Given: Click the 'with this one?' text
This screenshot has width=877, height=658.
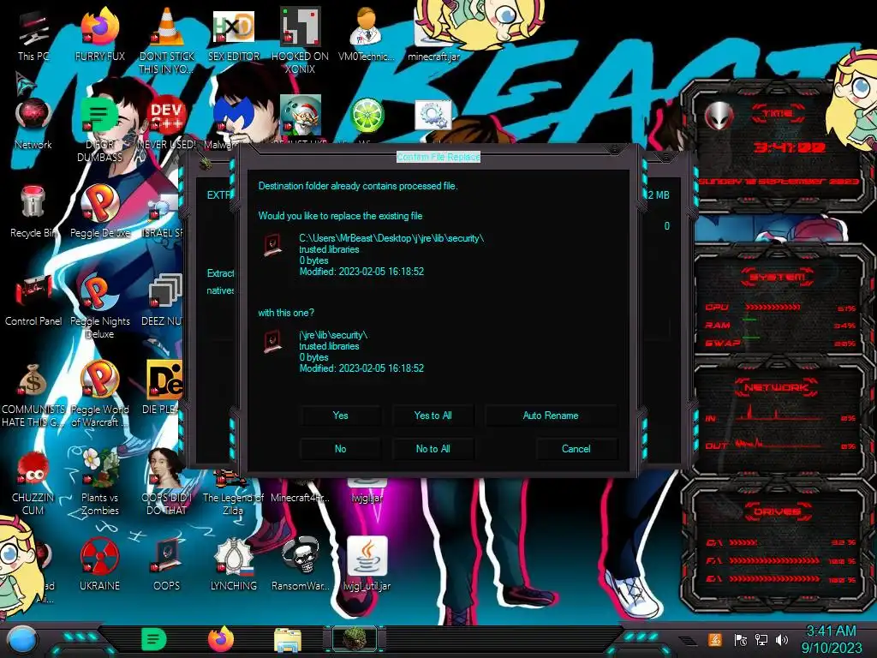Looking at the screenshot, I should [x=286, y=313].
